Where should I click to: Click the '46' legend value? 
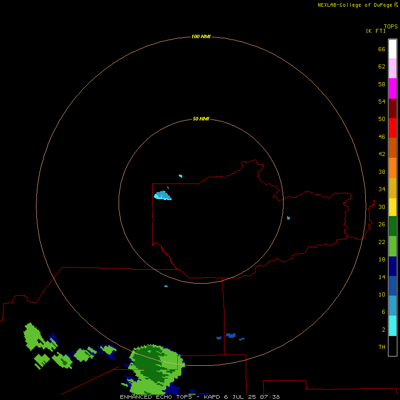coord(382,136)
